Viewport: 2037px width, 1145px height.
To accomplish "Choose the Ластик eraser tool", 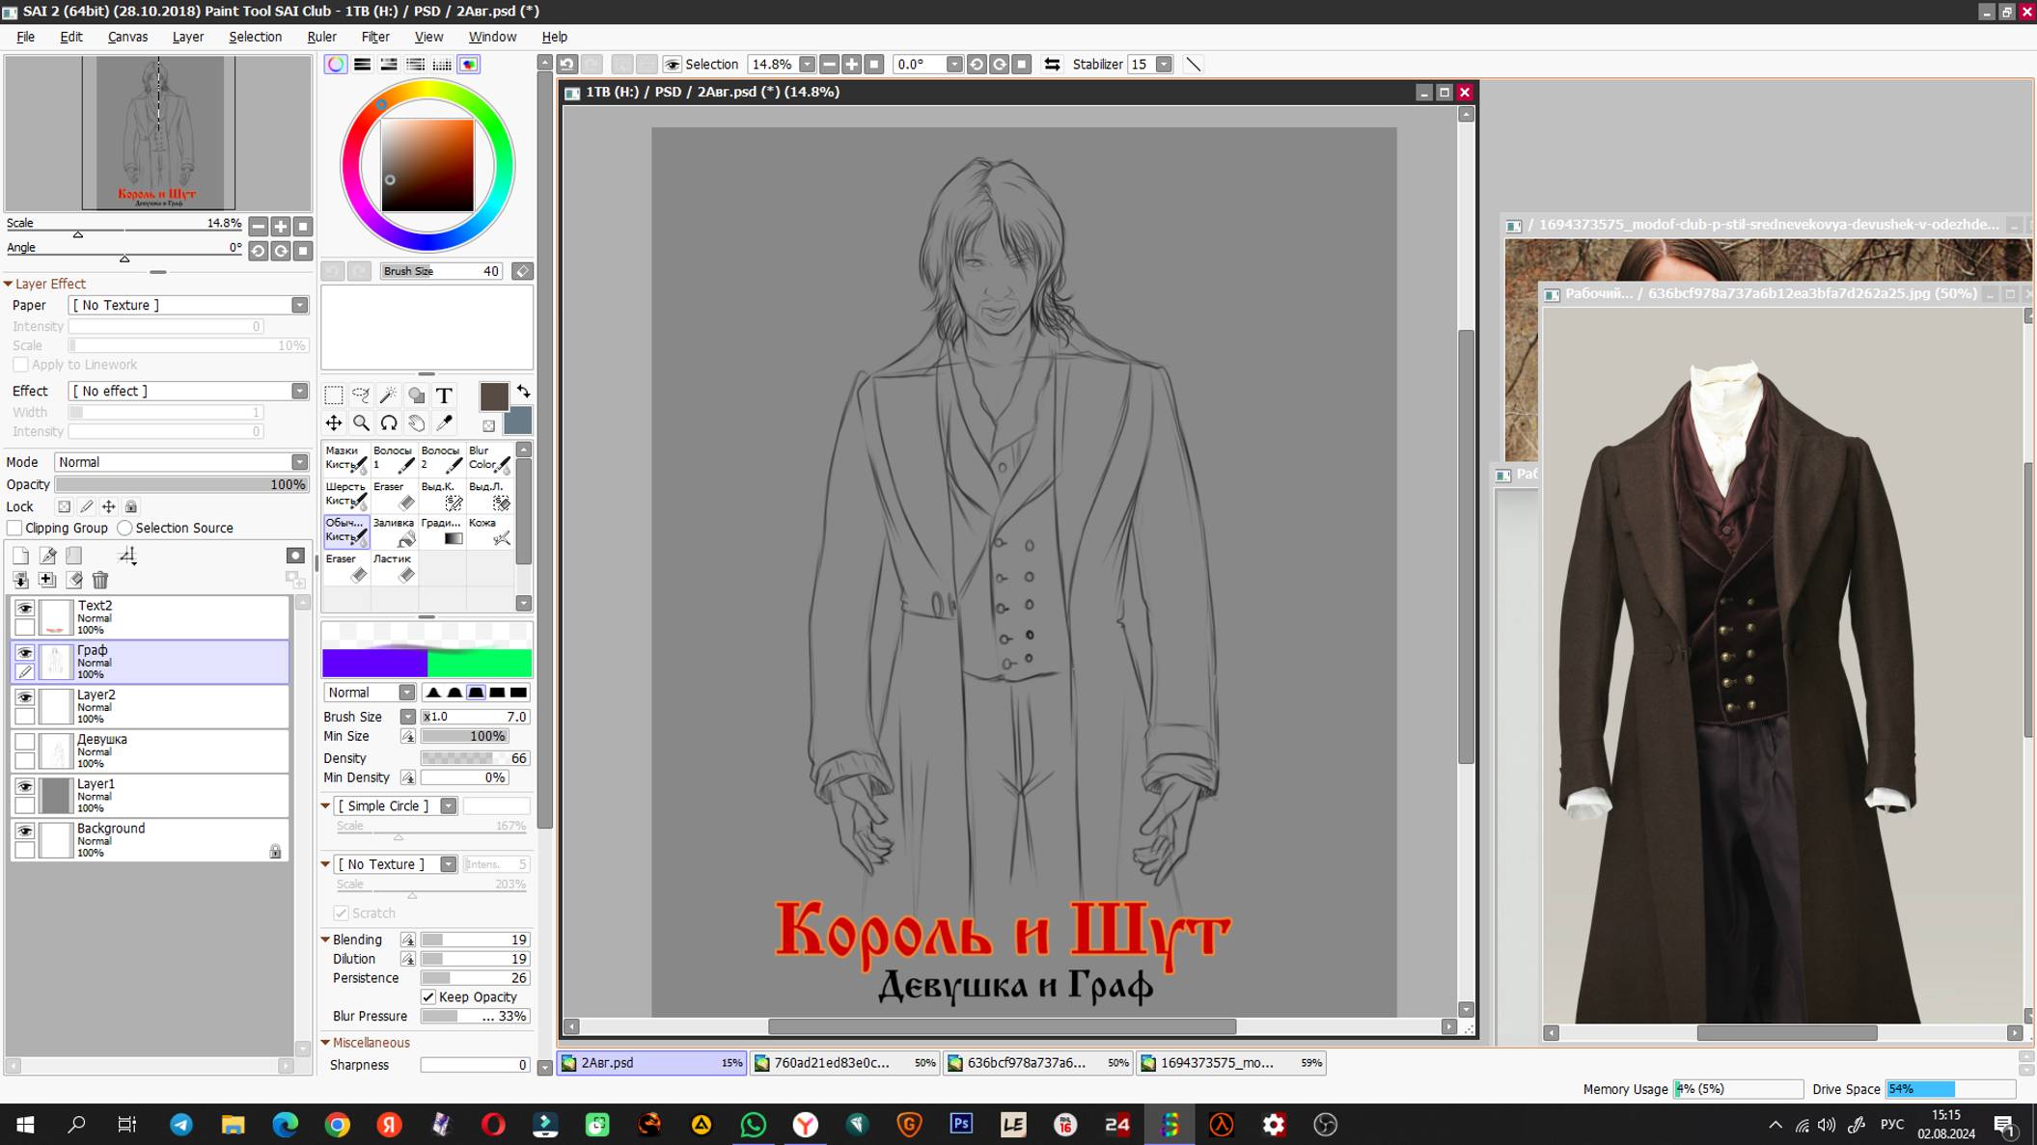I will pos(394,567).
